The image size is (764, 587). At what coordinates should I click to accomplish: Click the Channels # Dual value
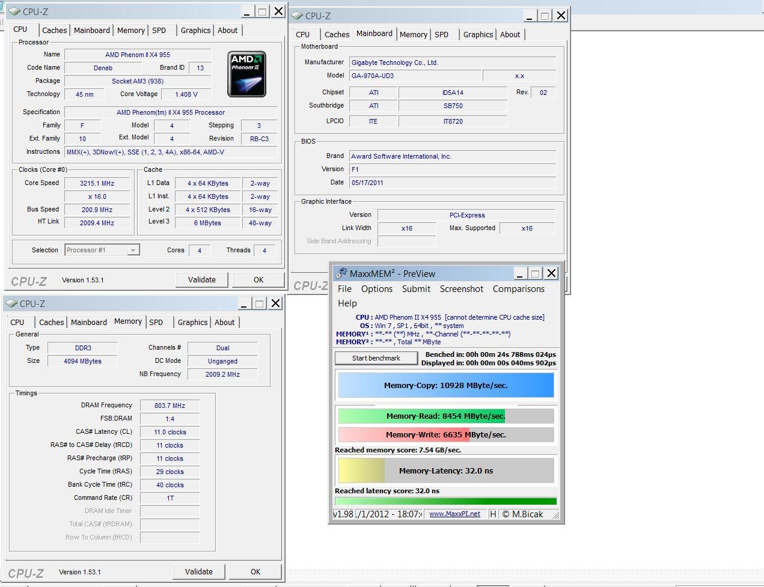coord(222,348)
